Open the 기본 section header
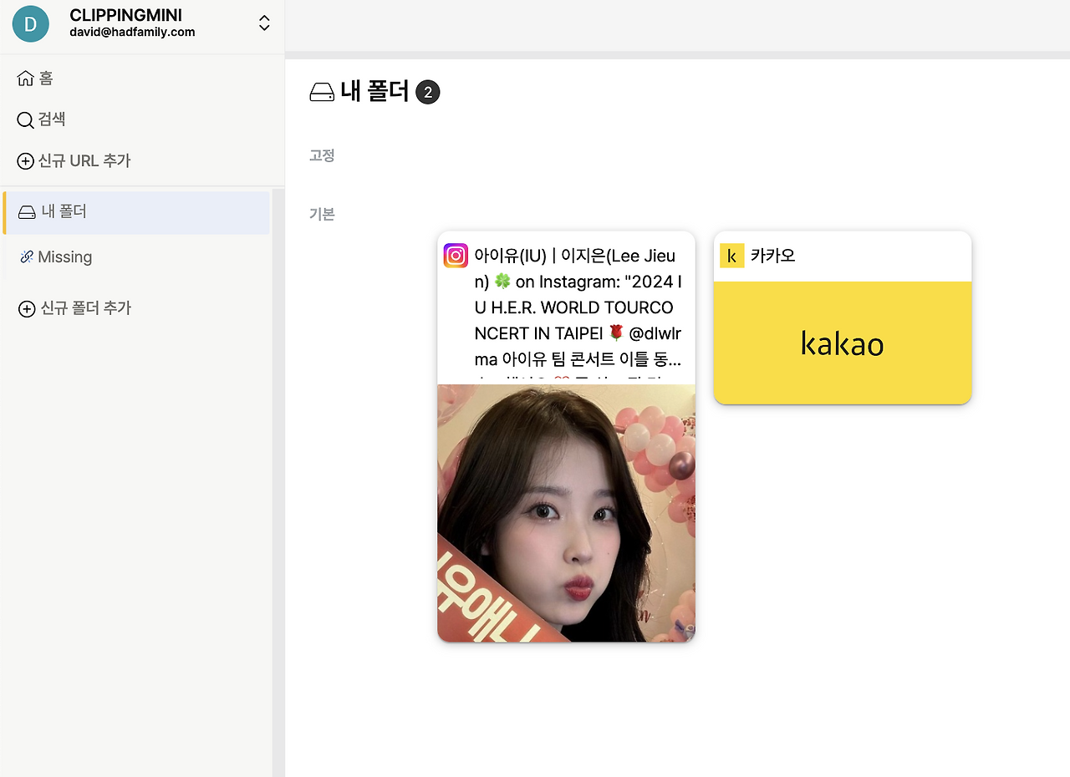This screenshot has height=777, width=1070. click(x=322, y=214)
